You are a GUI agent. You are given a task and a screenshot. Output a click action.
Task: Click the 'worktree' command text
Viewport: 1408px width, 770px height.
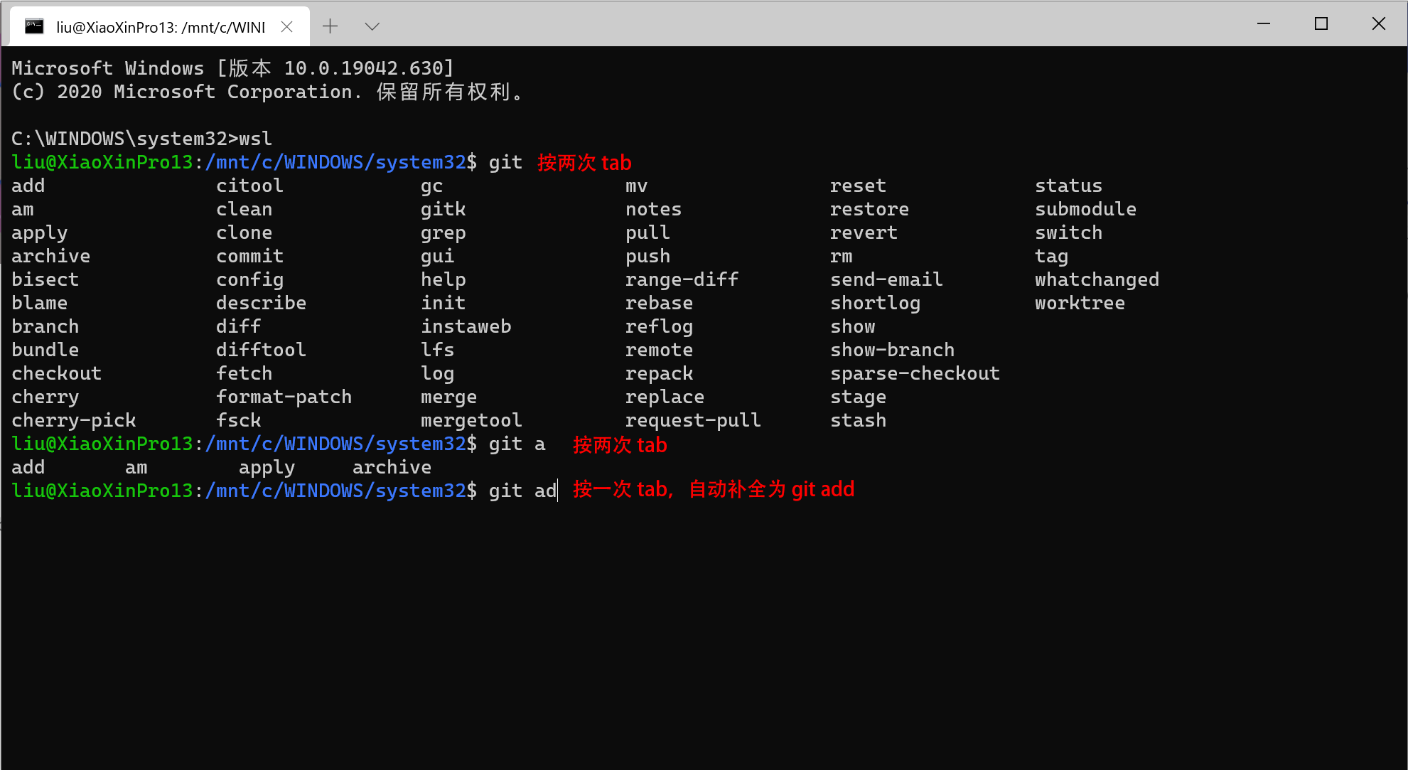point(1080,303)
